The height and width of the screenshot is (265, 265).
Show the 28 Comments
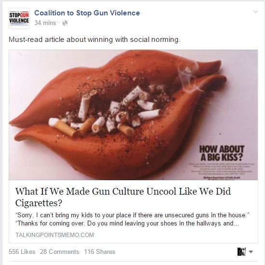pos(59,252)
